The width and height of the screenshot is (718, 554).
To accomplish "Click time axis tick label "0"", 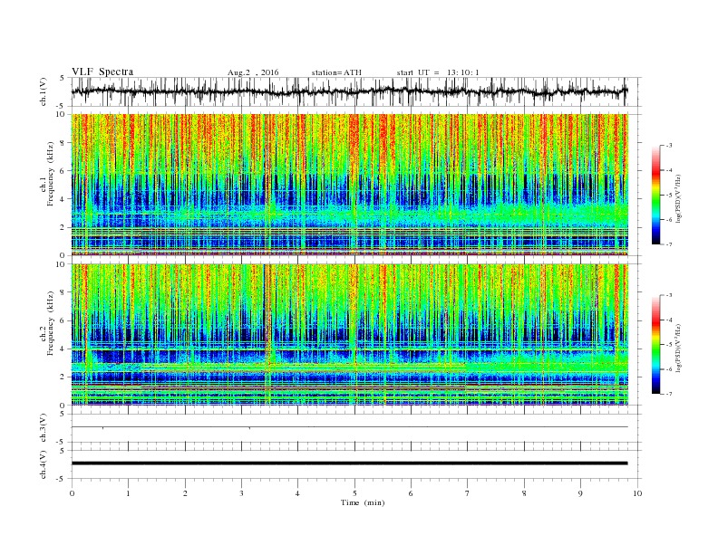I will [72, 493].
